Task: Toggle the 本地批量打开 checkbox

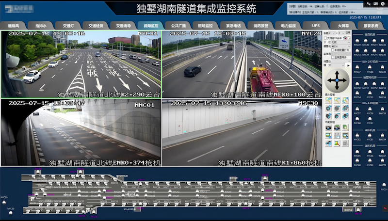Action: tap(332, 49)
